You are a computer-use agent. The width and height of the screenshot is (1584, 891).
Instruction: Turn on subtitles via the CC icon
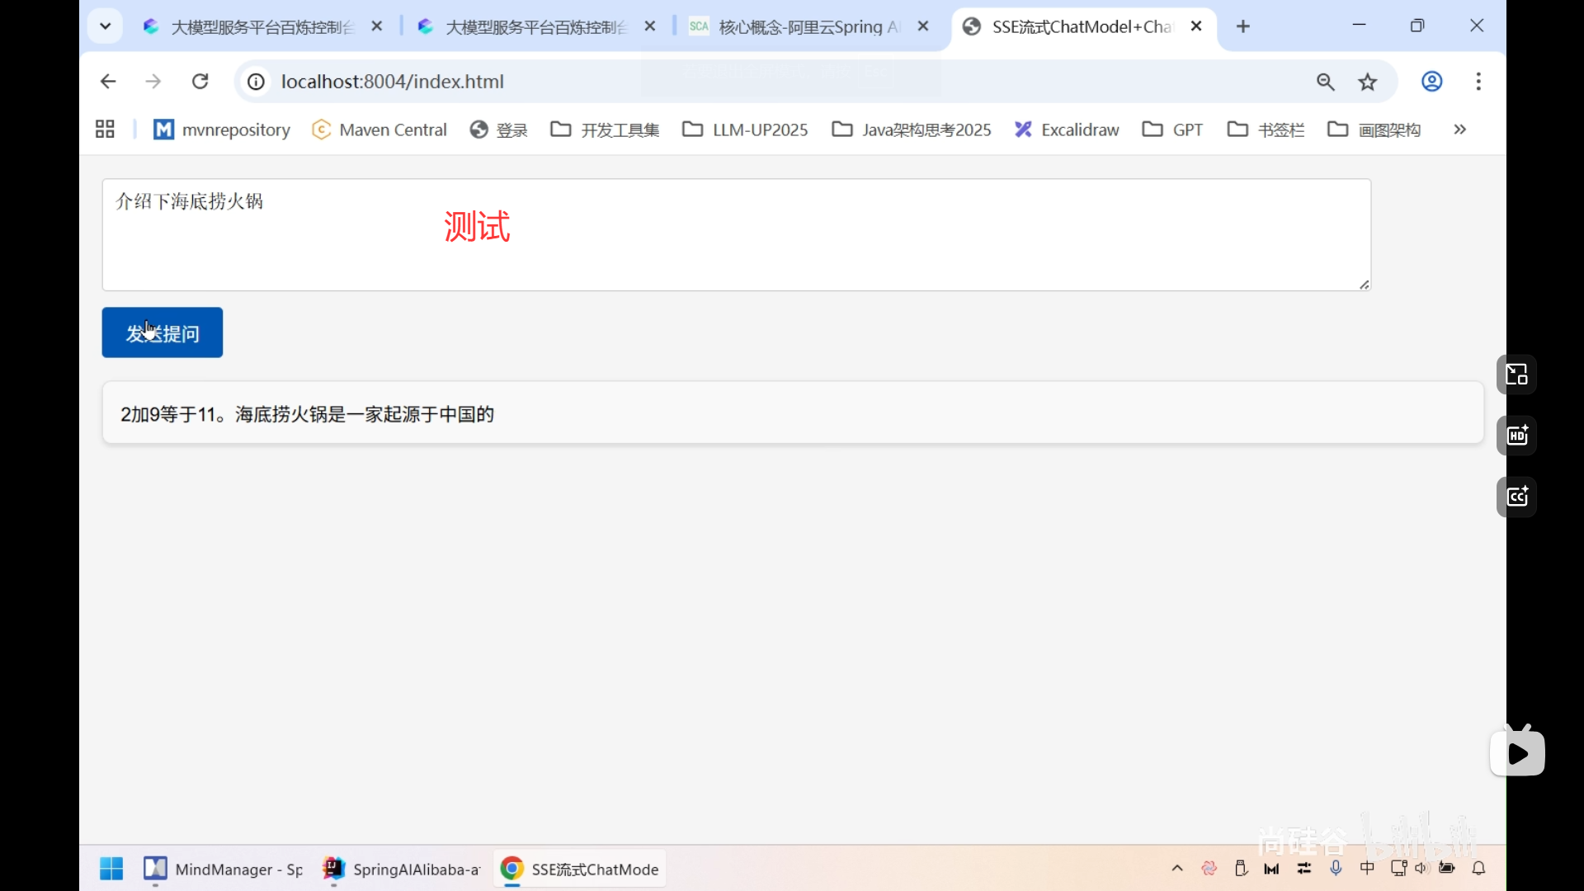1516,497
